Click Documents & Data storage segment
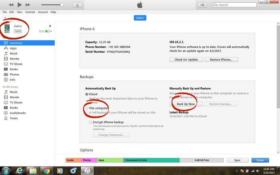The height and width of the screenshot is (175, 280). [152, 160]
